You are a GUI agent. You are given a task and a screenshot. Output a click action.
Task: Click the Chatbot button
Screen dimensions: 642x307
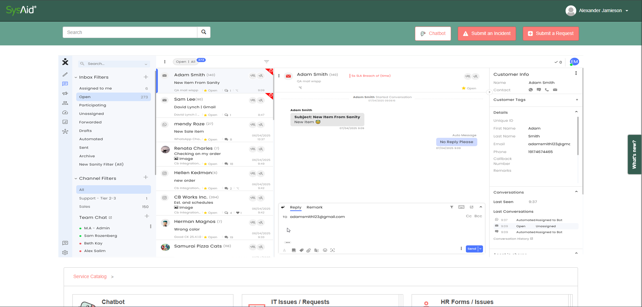433,34
